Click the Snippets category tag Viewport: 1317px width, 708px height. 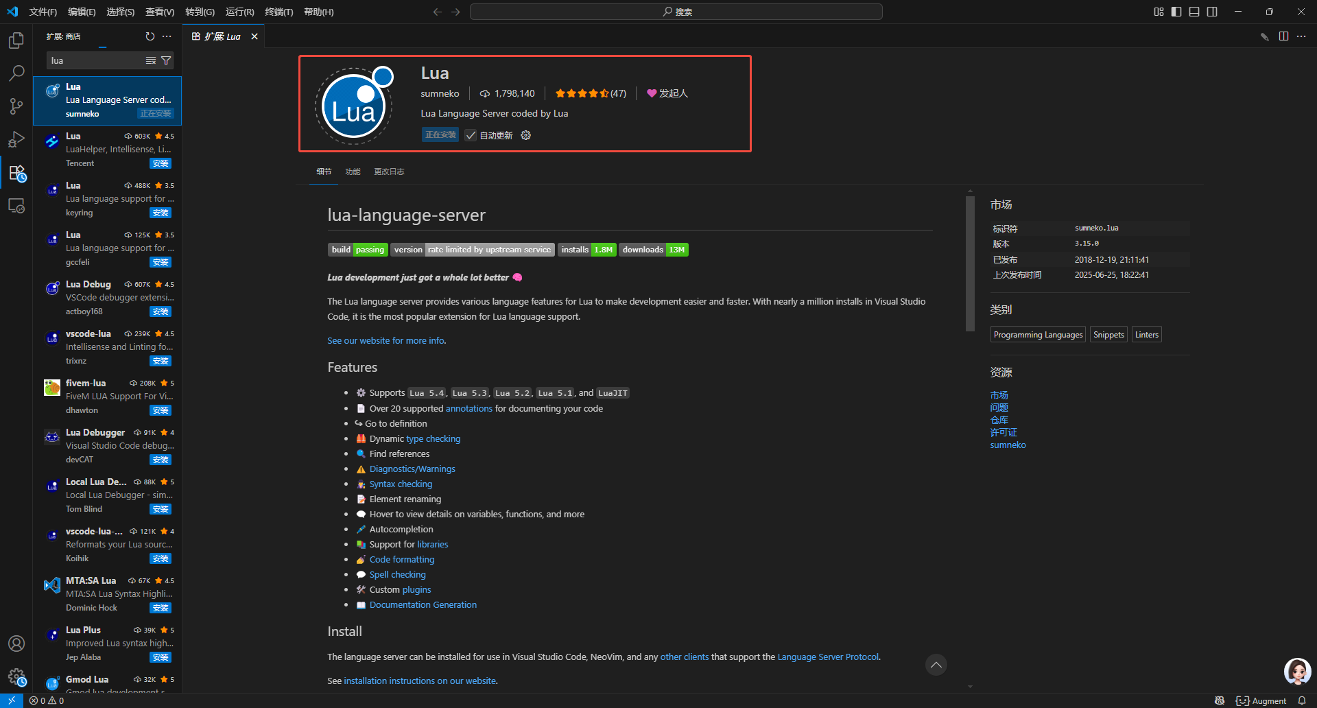pos(1108,335)
